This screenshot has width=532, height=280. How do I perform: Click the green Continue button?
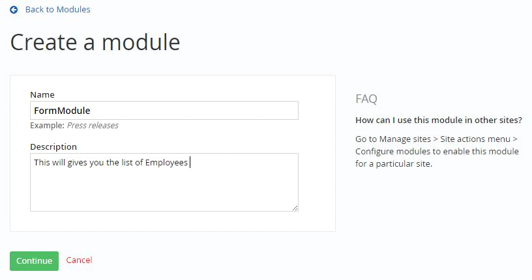click(x=35, y=260)
